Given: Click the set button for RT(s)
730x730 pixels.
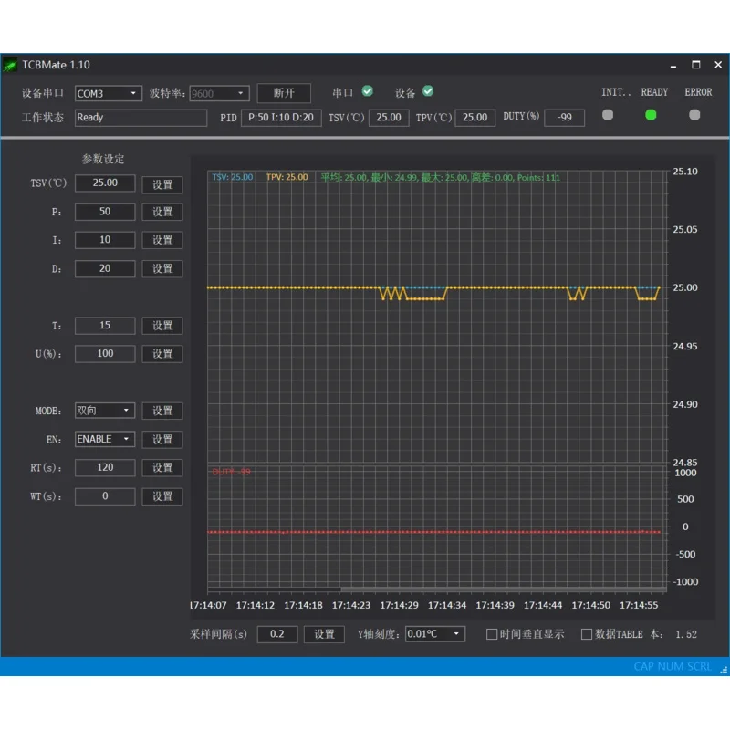Looking at the screenshot, I should (x=162, y=467).
